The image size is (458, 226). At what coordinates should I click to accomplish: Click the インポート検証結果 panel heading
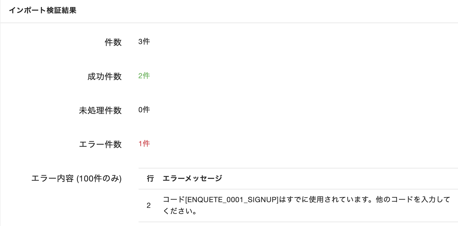coord(43,10)
